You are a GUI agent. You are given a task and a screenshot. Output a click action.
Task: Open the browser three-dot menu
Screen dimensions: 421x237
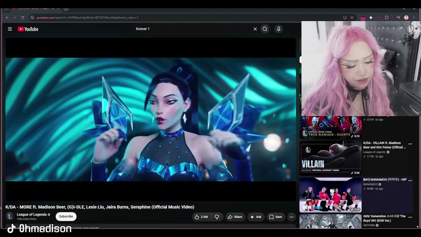tap(414, 17)
